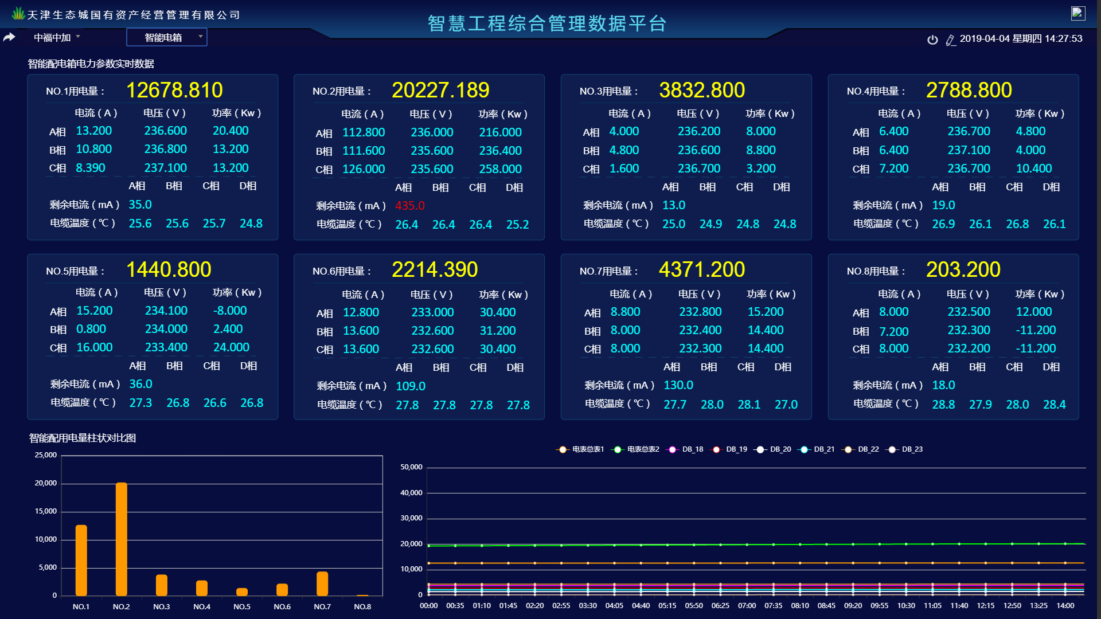Image resolution: width=1101 pixels, height=619 pixels.
Task: Hide the DB_18 series via legend
Action: [692, 449]
